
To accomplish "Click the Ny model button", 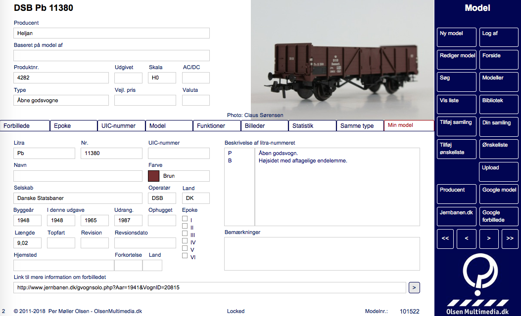I will [x=457, y=37].
